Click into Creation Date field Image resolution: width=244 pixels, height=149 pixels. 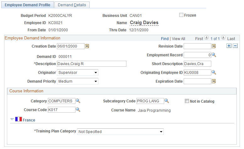click(71, 46)
